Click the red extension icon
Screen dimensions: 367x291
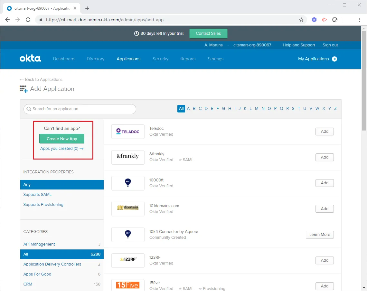click(325, 20)
